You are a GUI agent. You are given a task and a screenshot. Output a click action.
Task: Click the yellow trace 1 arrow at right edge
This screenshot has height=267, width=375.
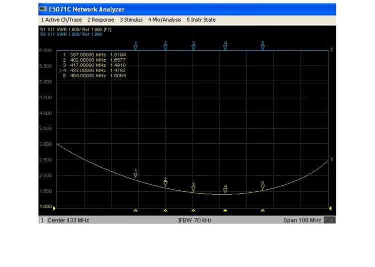(x=330, y=208)
